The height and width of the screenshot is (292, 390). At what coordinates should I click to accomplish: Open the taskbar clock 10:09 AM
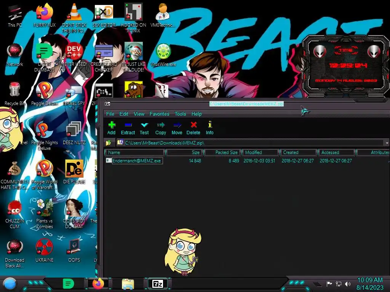tap(370, 284)
